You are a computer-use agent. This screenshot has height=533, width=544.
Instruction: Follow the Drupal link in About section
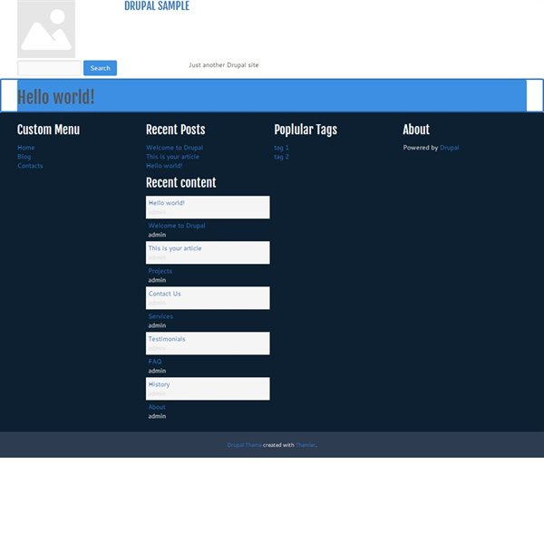pyautogui.click(x=449, y=148)
